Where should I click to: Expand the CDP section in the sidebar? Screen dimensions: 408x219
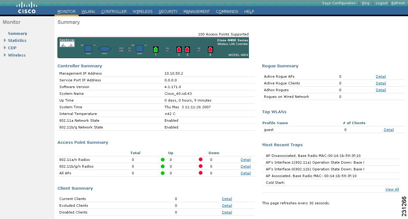pyautogui.click(x=5, y=48)
